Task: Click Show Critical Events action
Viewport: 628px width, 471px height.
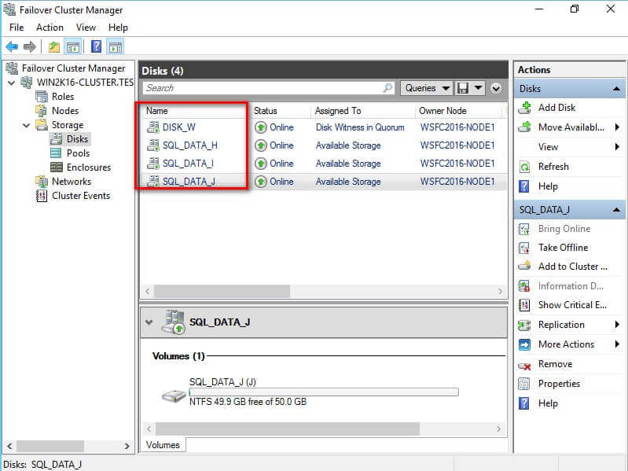Action: coord(571,305)
